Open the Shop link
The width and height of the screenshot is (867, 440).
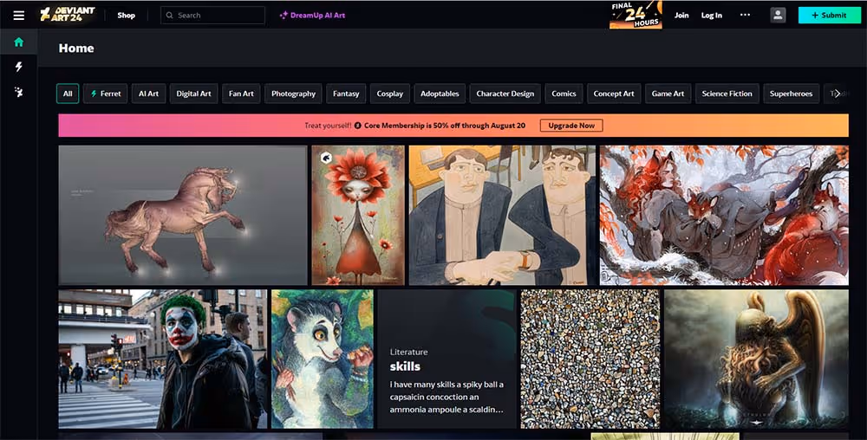pos(126,16)
